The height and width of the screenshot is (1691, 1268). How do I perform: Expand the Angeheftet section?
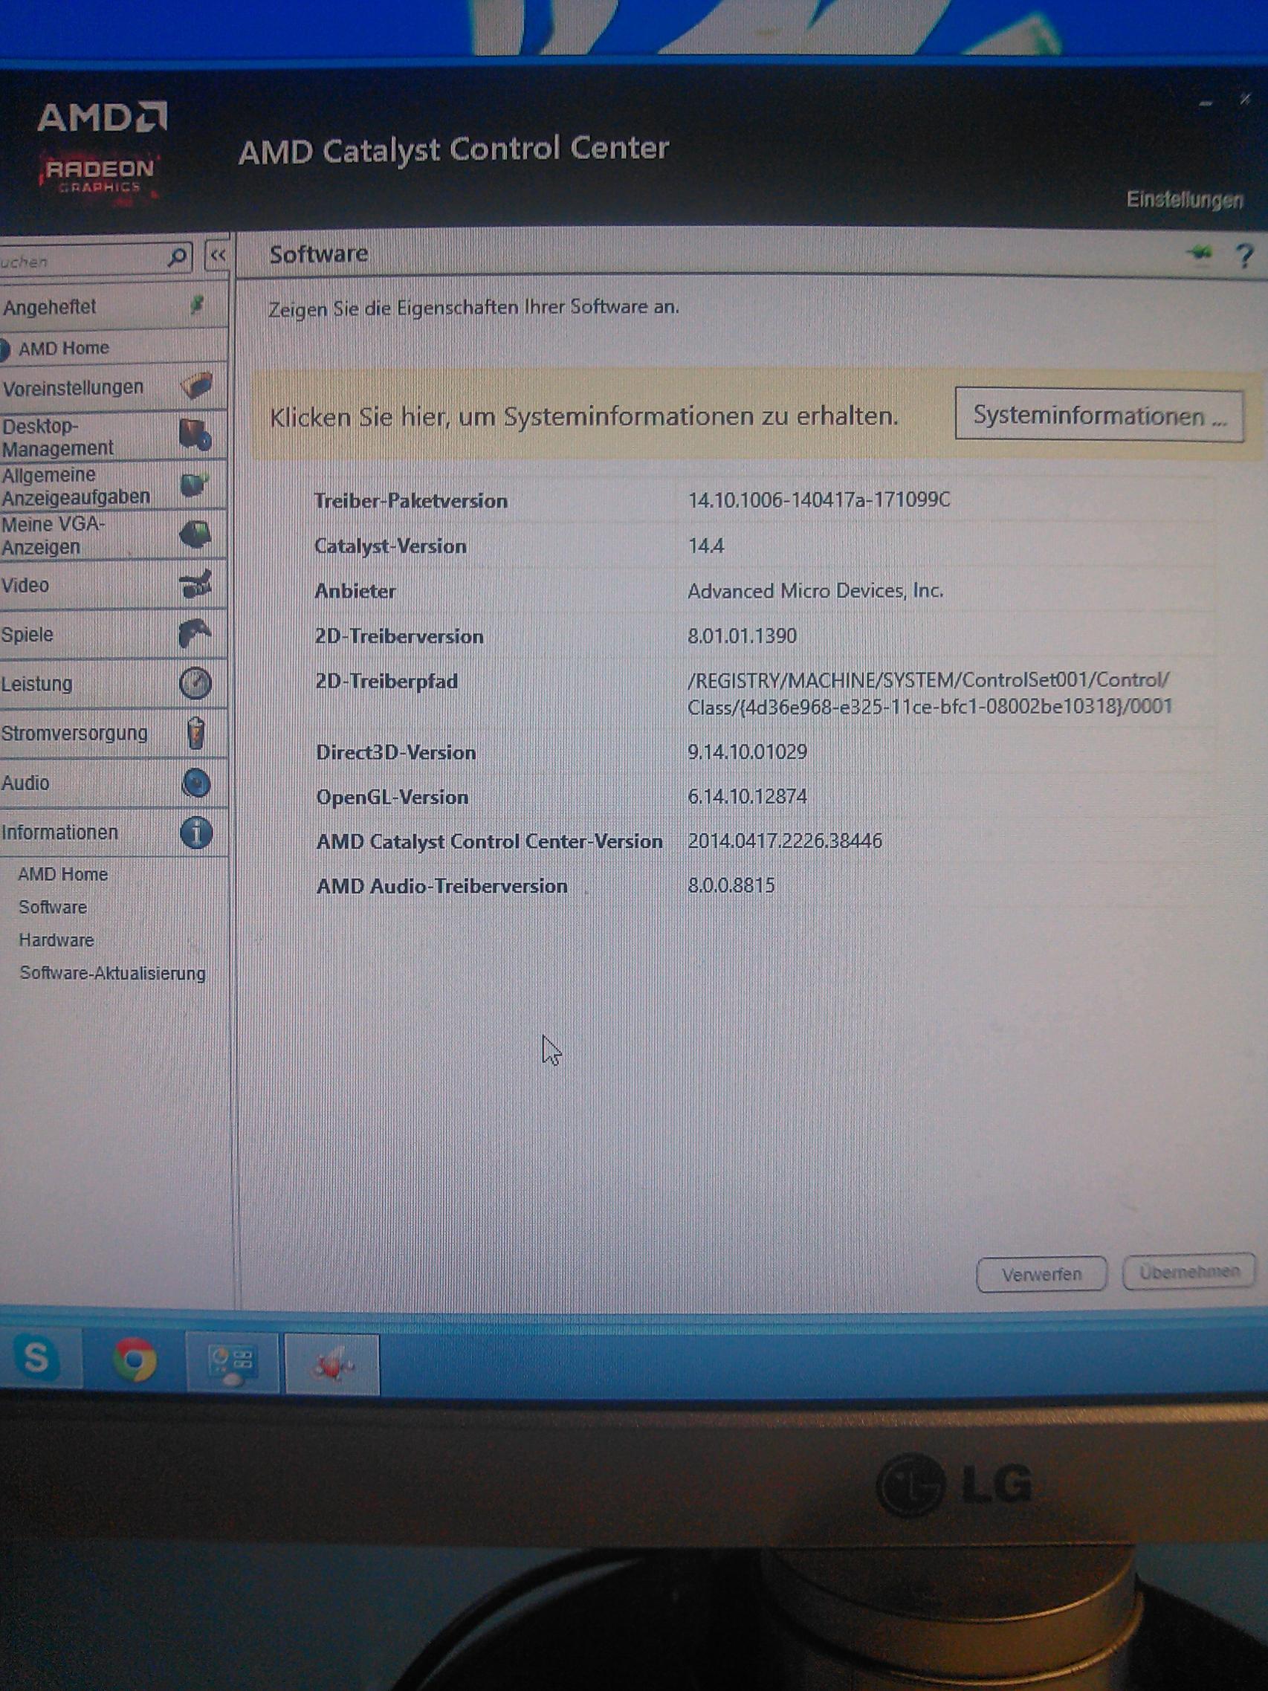pyautogui.click(x=113, y=306)
